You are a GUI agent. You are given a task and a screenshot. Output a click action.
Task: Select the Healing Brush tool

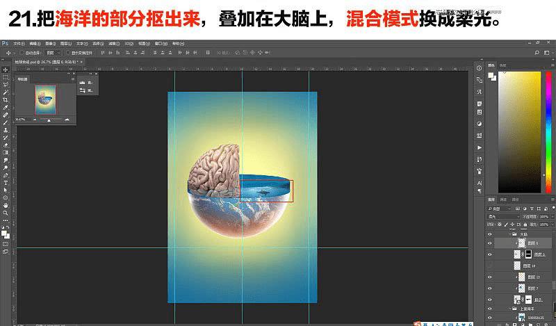(6, 115)
